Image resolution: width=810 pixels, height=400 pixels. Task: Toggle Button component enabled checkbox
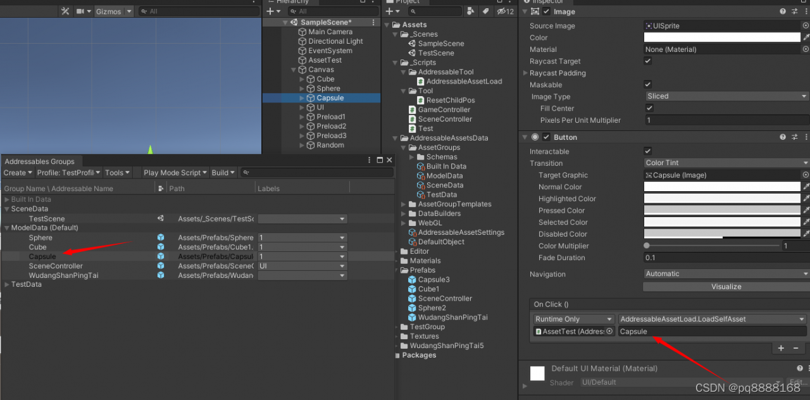pos(546,137)
